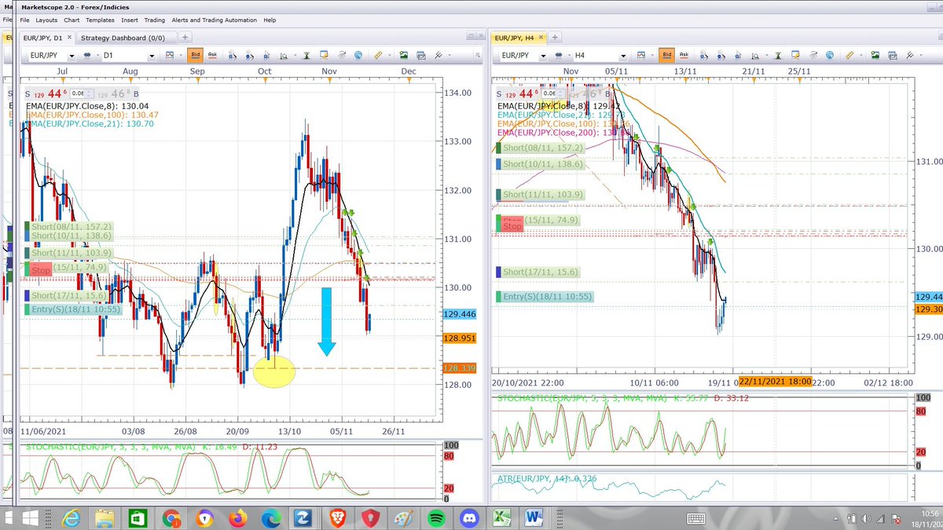Image resolution: width=943 pixels, height=530 pixels.
Task: Open Alerts and Trading Automation menu
Action: click(x=215, y=20)
